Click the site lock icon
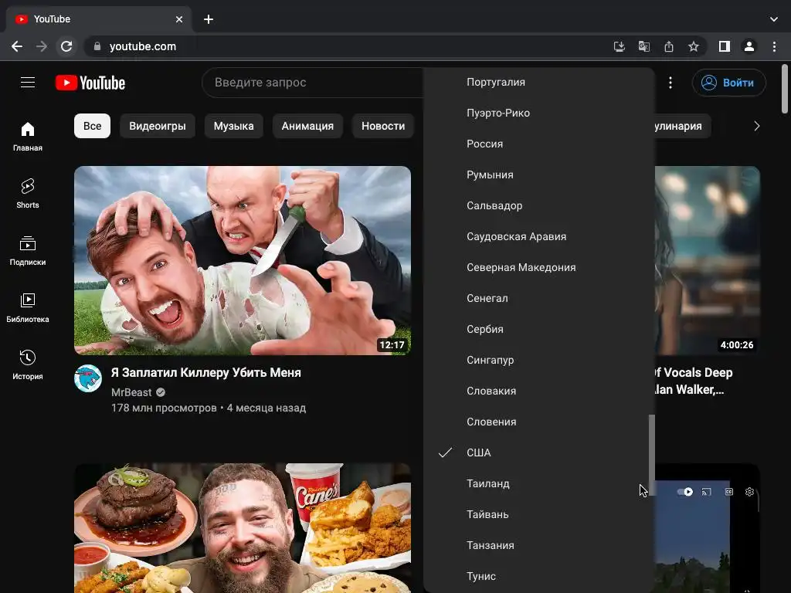The width and height of the screenshot is (791, 593). 97,46
